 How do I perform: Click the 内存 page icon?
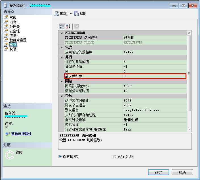[6, 22]
